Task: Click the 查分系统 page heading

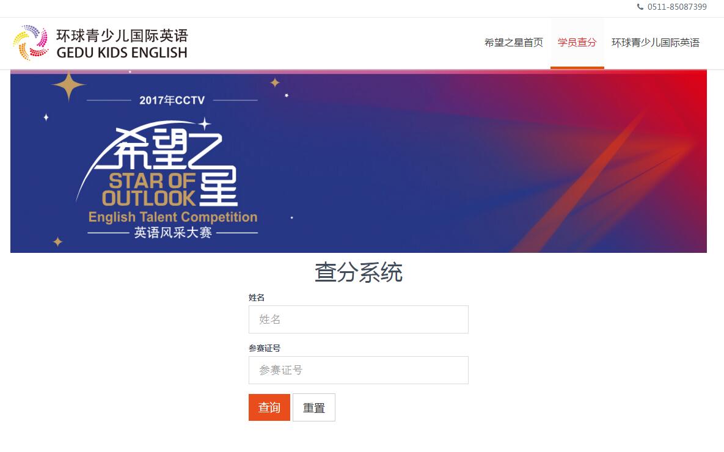Action: [358, 272]
